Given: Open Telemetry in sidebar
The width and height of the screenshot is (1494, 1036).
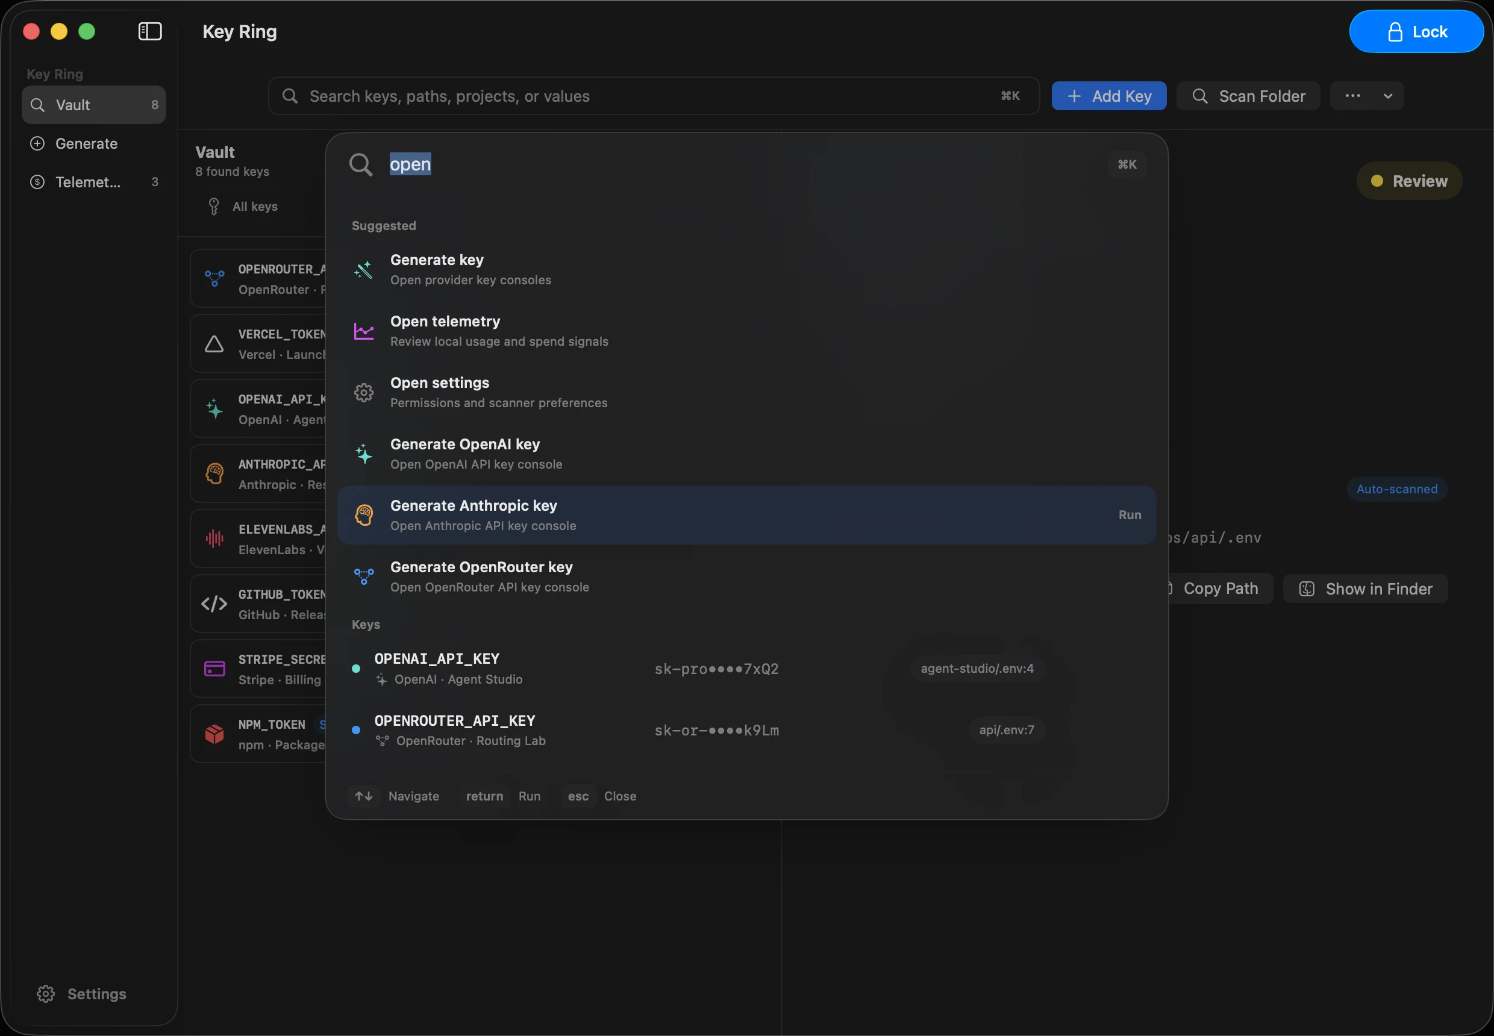Looking at the screenshot, I should [x=93, y=182].
